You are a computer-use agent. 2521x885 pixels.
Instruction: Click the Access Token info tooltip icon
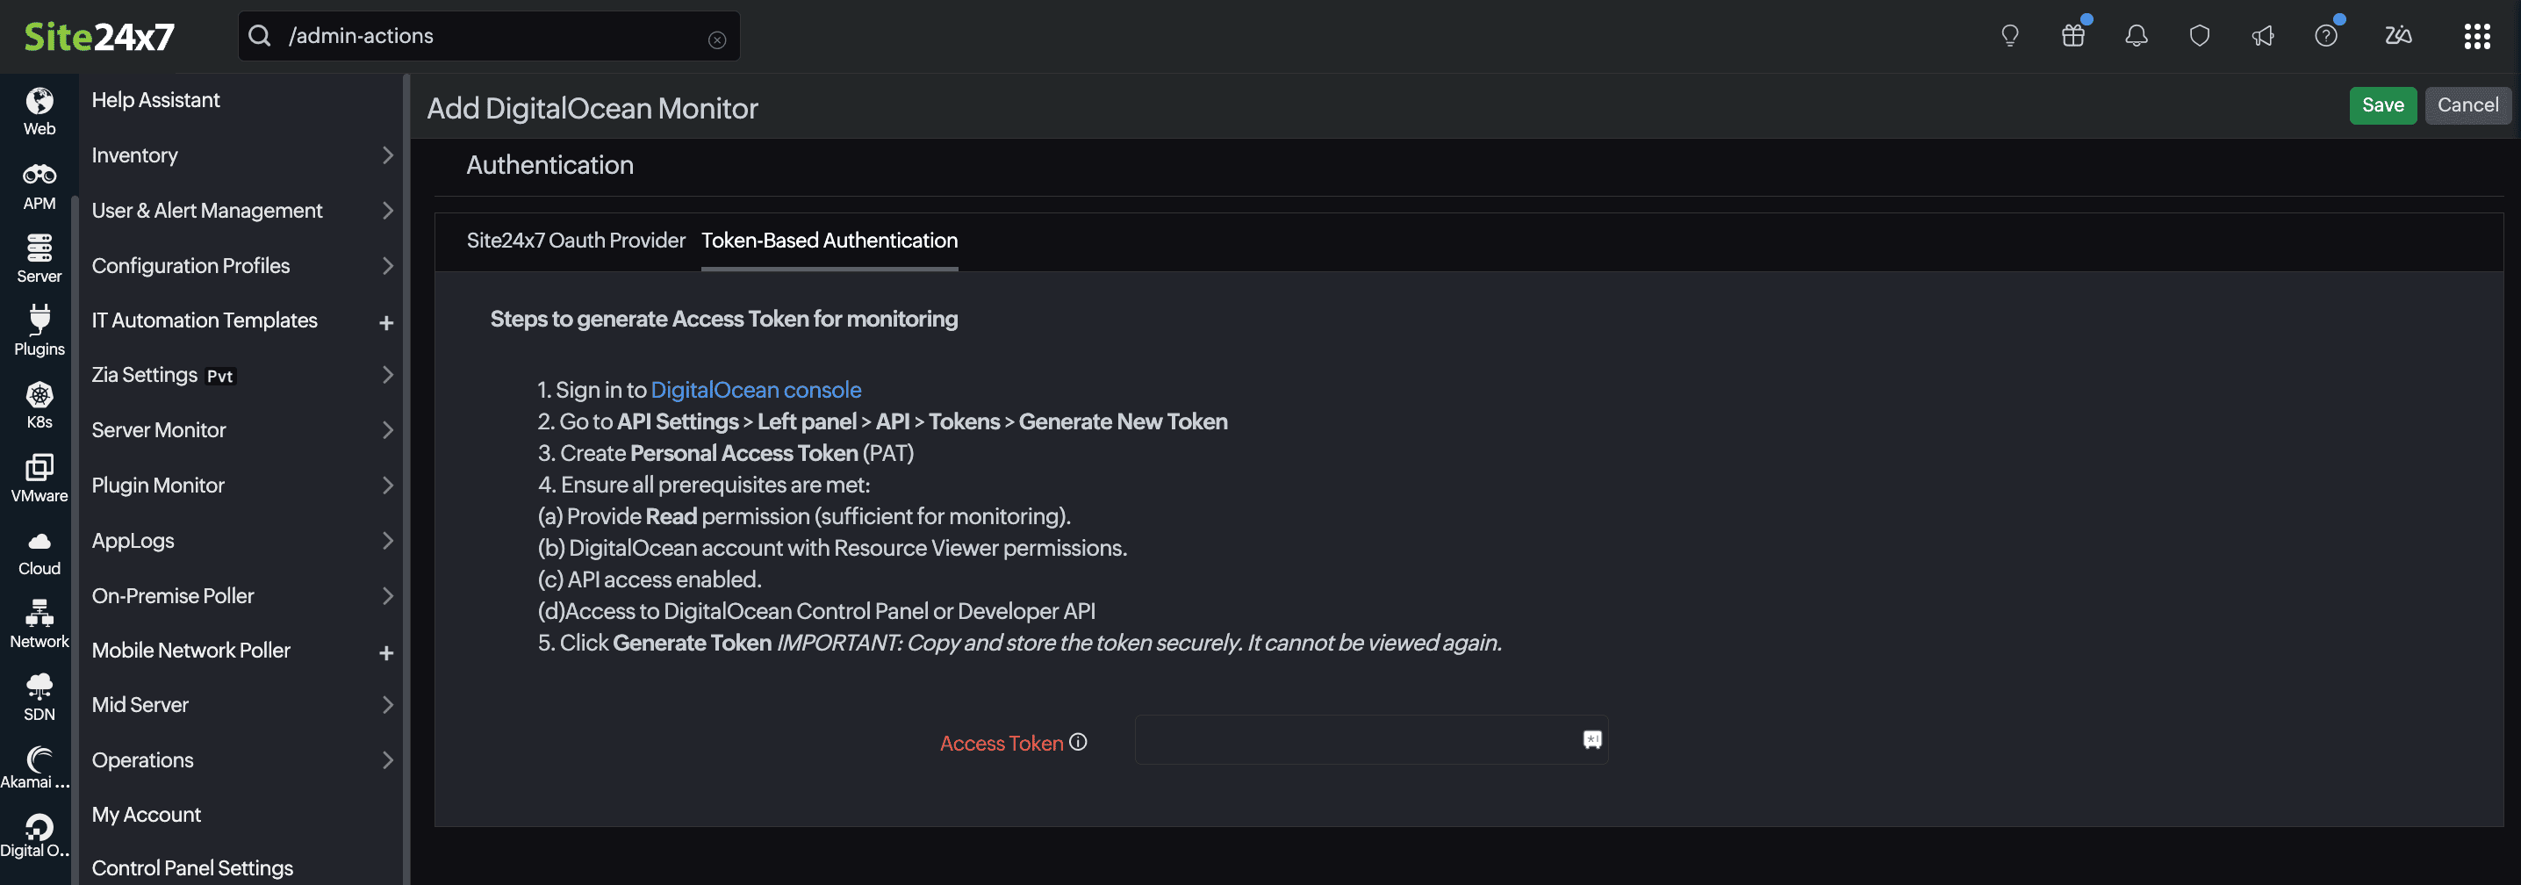tap(1078, 742)
